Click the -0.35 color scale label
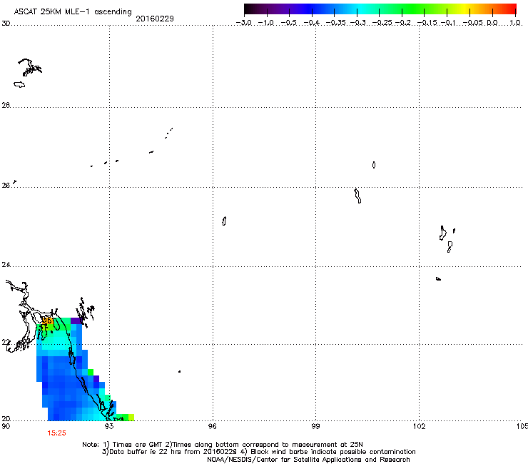528x464 pixels. click(x=335, y=23)
